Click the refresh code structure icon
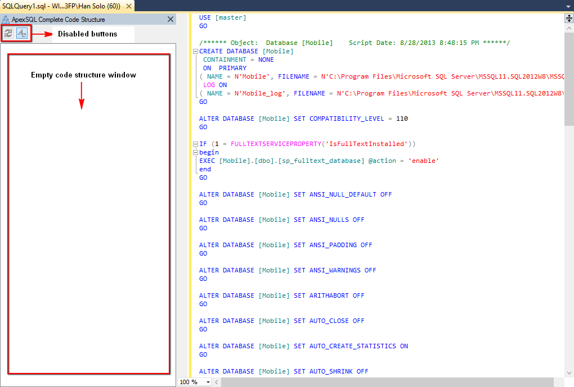 point(8,34)
